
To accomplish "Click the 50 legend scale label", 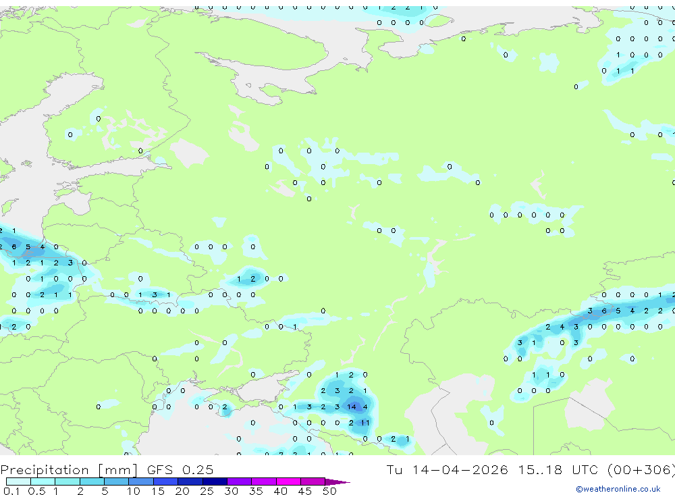I will point(329,491).
